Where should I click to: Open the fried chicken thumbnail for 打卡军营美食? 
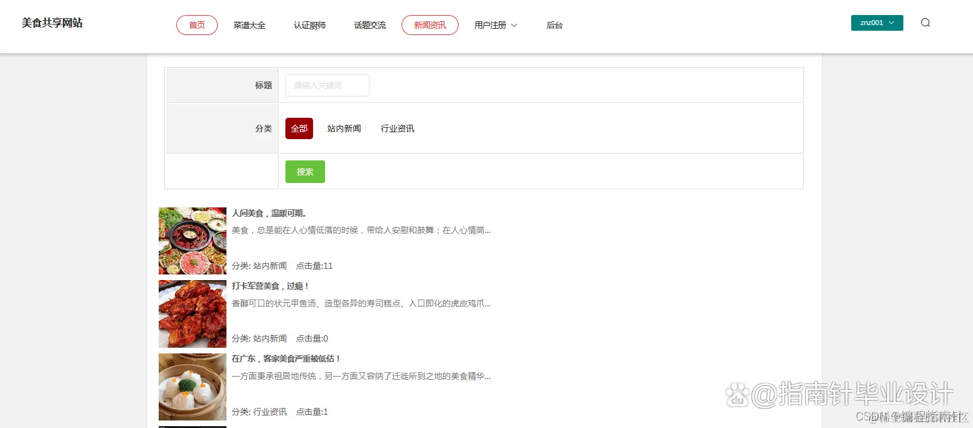point(193,314)
